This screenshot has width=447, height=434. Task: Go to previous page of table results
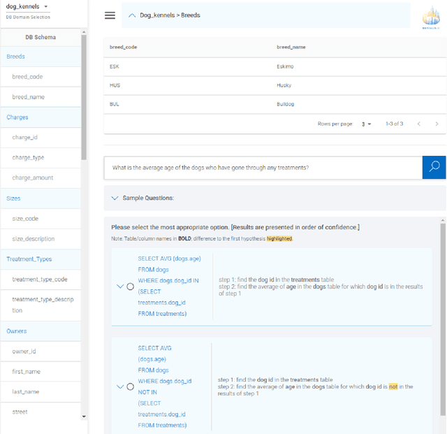418,124
